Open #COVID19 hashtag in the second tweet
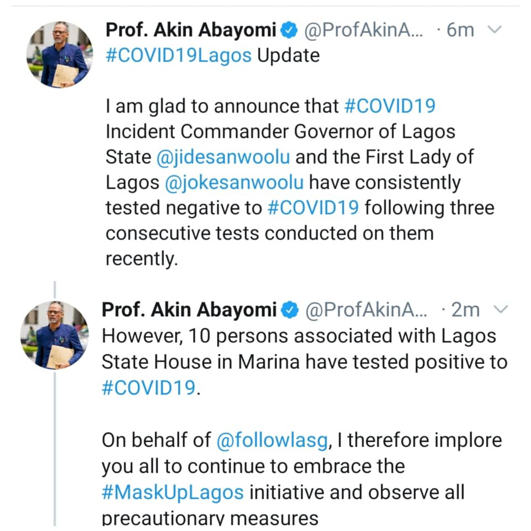This screenshot has height=531, width=531. coord(149,388)
